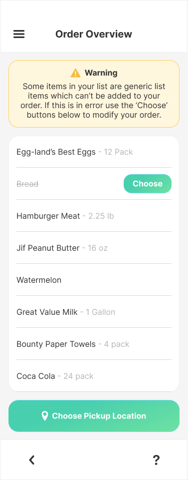Screen dimensions: 188x480
Task: Click the Order Overview title
Action: click(x=94, y=34)
